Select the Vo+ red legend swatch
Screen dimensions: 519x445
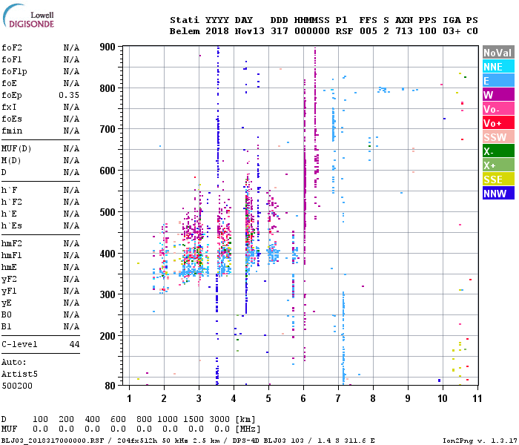point(498,123)
